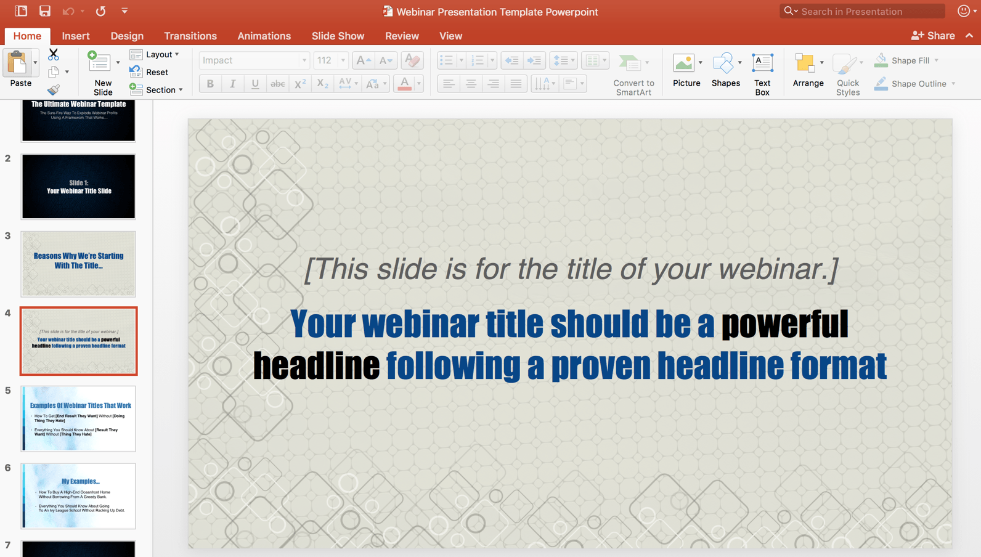The width and height of the screenshot is (981, 557).
Task: Click Shape Fill color button
Action: click(906, 60)
